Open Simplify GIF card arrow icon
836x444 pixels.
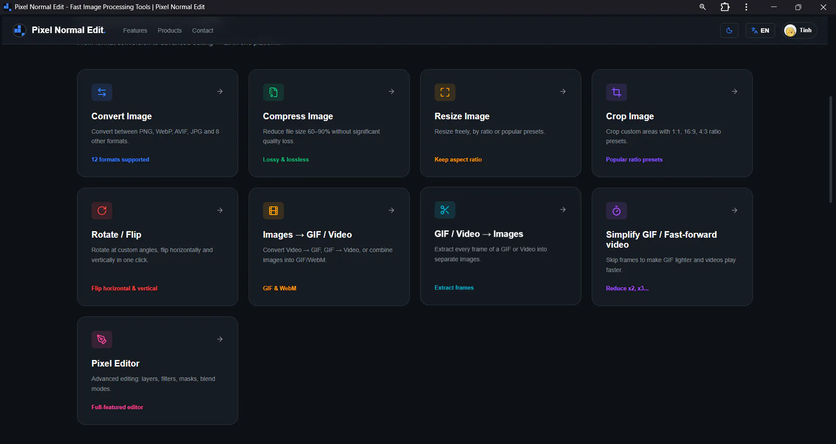735,210
